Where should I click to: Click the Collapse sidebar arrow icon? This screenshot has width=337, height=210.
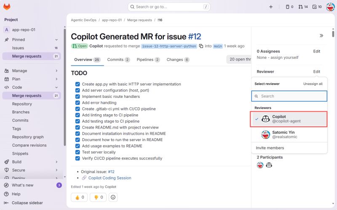point(6,203)
